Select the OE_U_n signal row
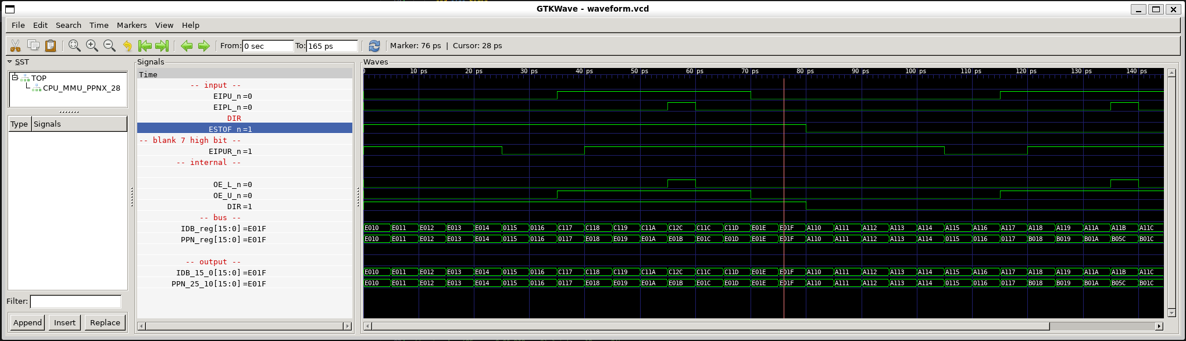This screenshot has height=341, width=1186. (x=245, y=196)
